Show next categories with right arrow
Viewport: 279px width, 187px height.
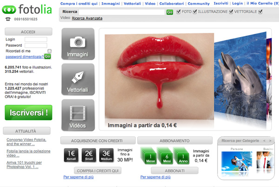pos(270,141)
